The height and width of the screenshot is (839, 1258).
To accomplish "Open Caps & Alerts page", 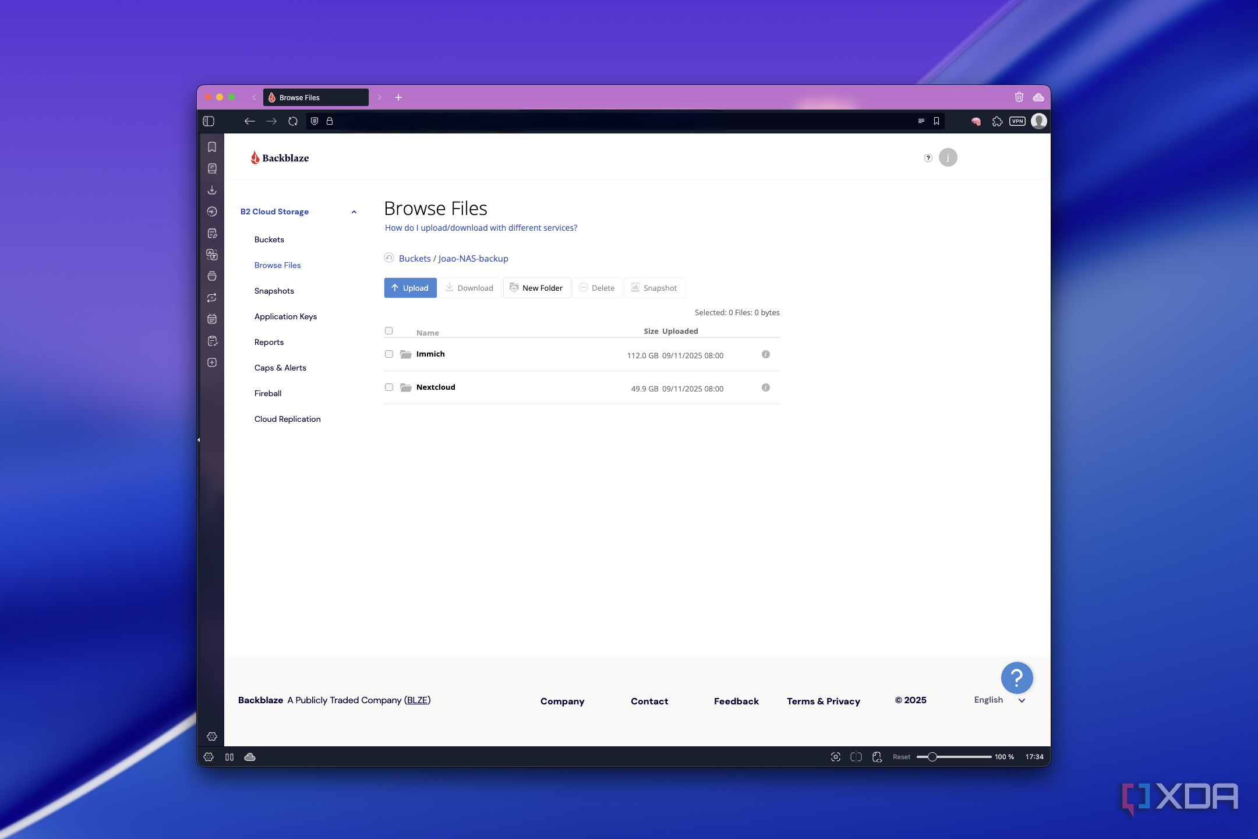I will (x=280, y=368).
